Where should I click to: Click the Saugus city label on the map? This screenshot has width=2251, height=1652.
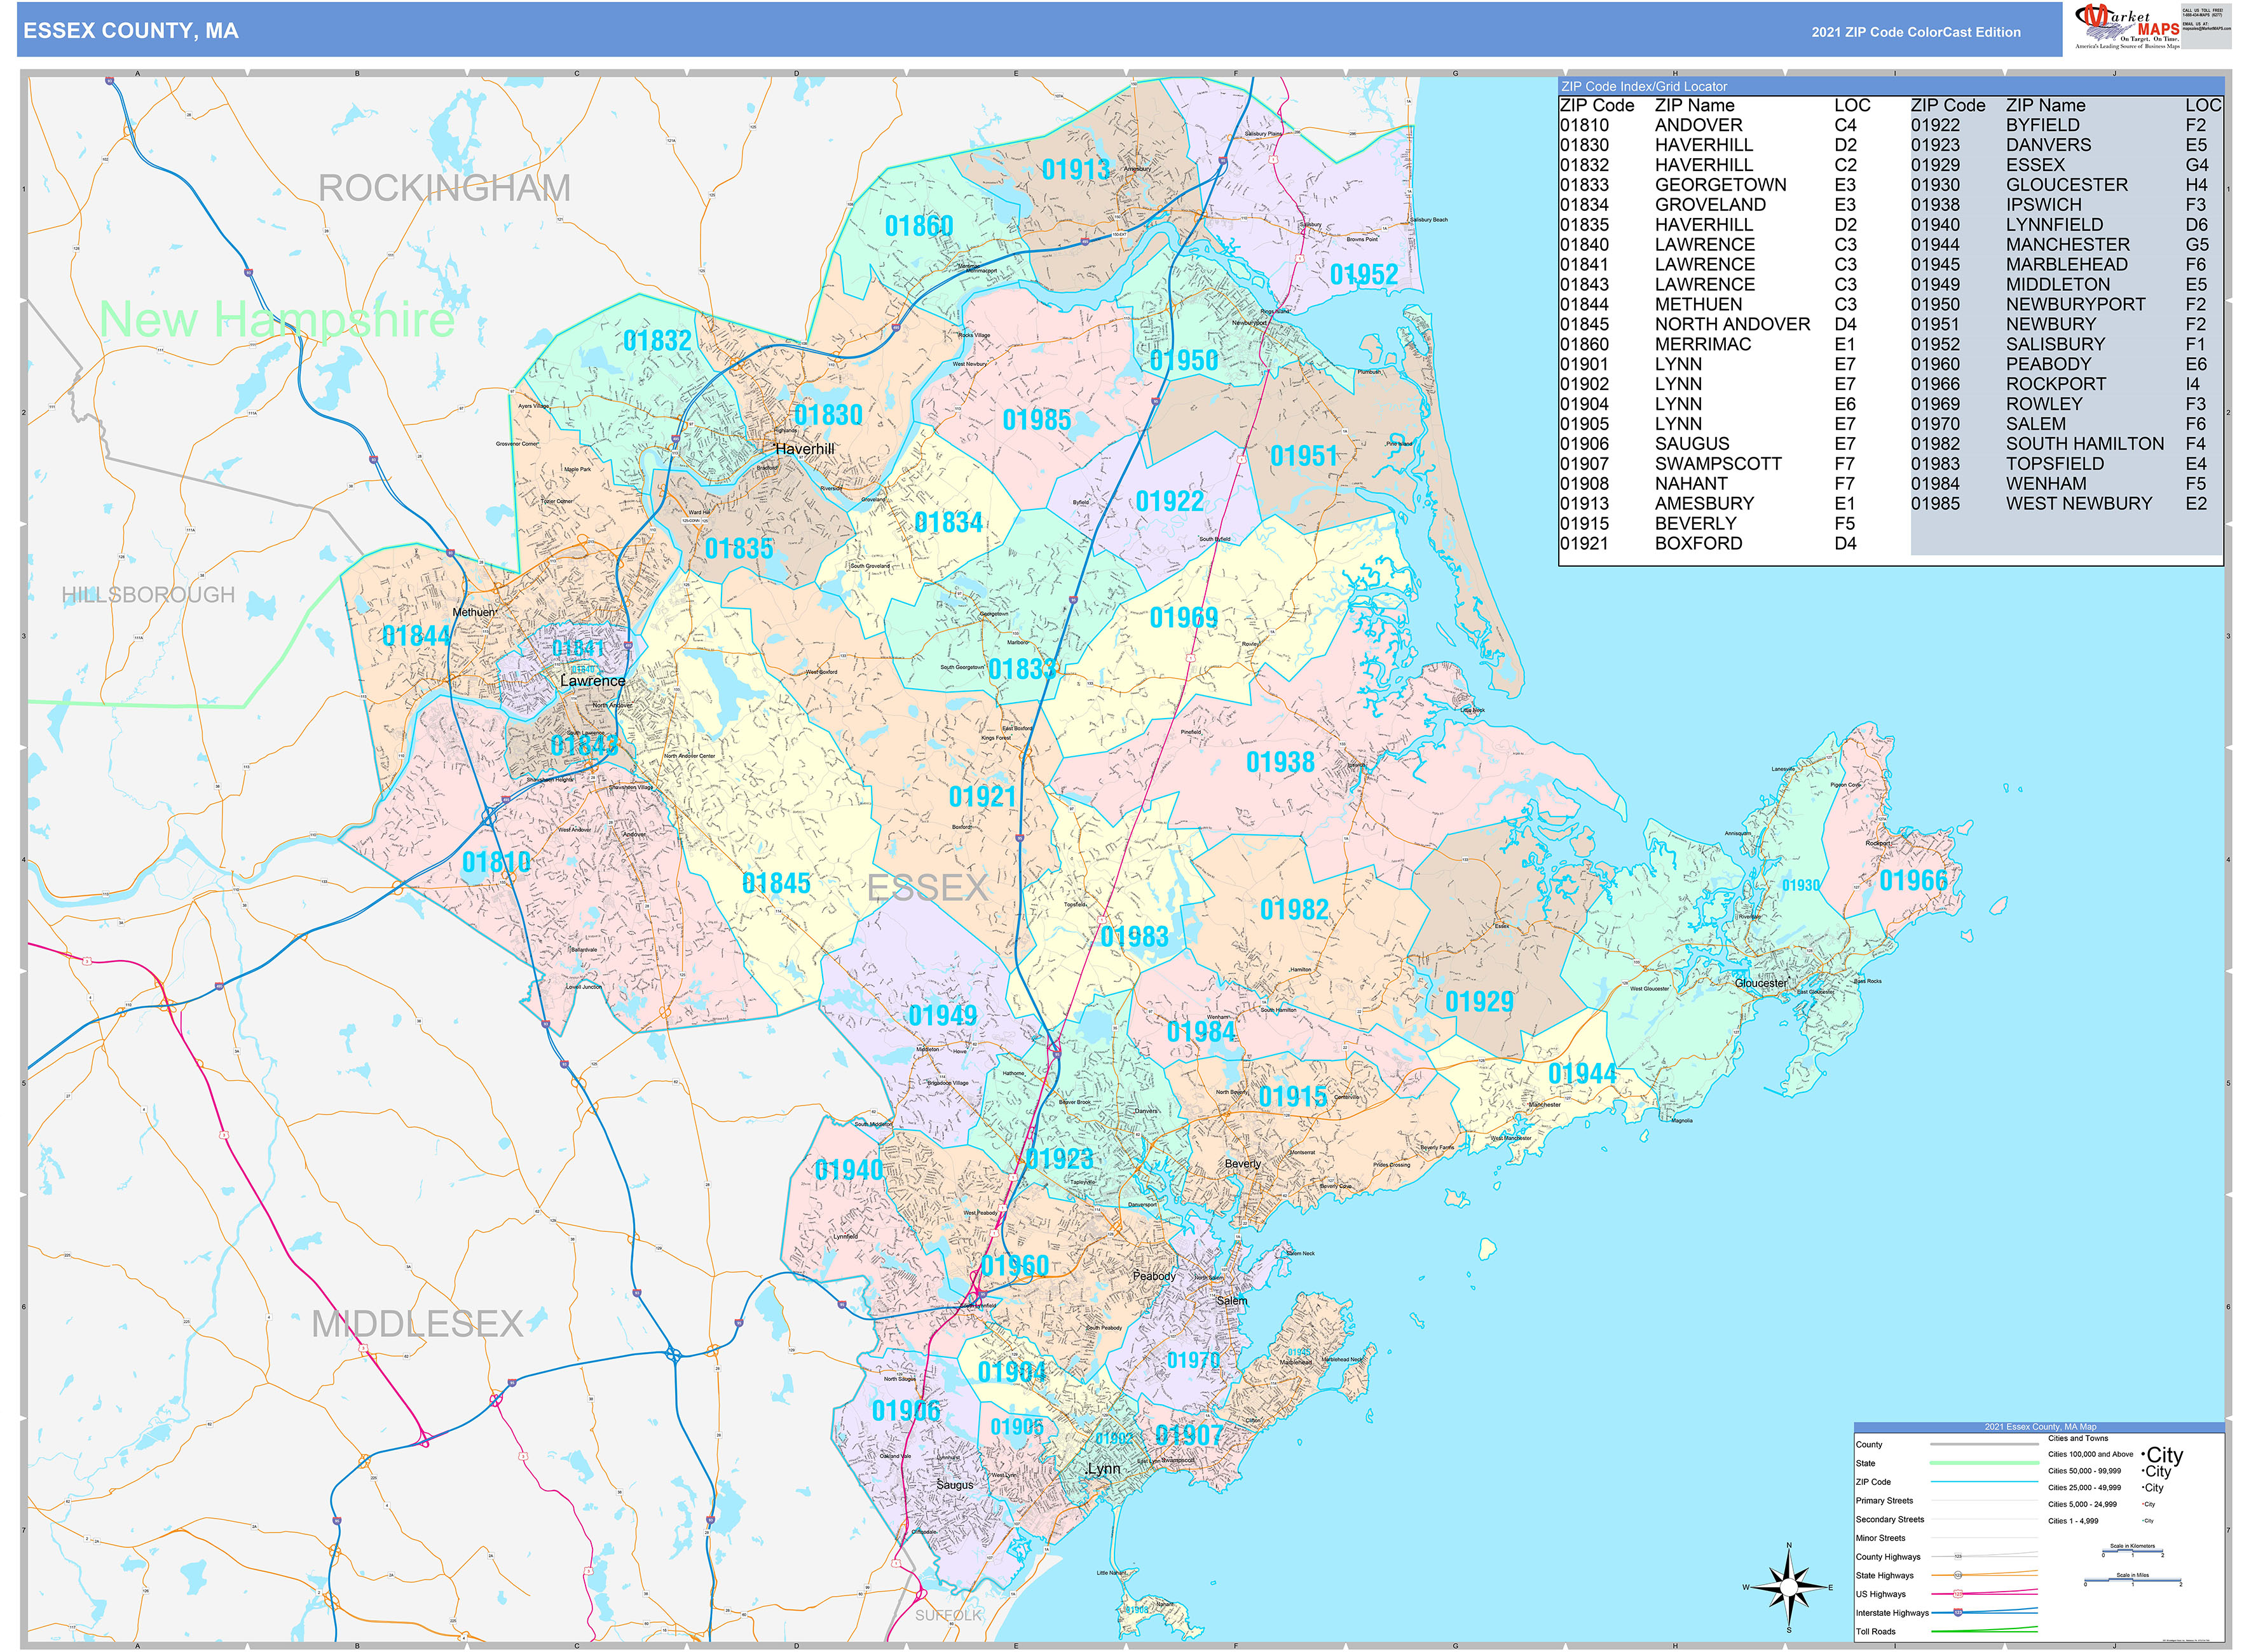click(955, 1485)
